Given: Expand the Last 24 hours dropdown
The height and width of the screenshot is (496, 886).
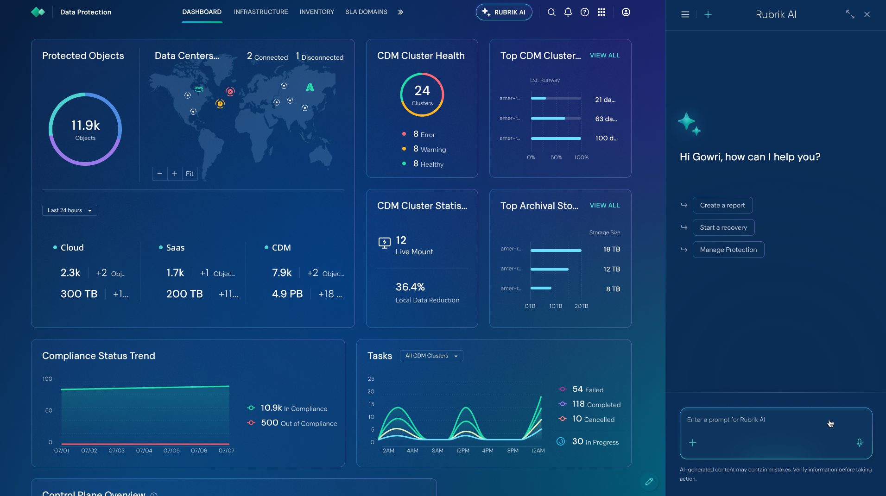Looking at the screenshot, I should point(70,210).
